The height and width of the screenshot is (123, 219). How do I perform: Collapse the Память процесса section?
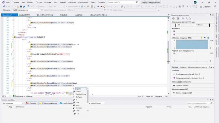pyautogui.click(x=172, y=38)
